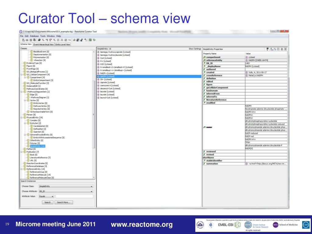Open the Choose Attribute dropdown
Image resolution: width=312 pixels, height=234 pixels.
pyautogui.click(x=66, y=191)
